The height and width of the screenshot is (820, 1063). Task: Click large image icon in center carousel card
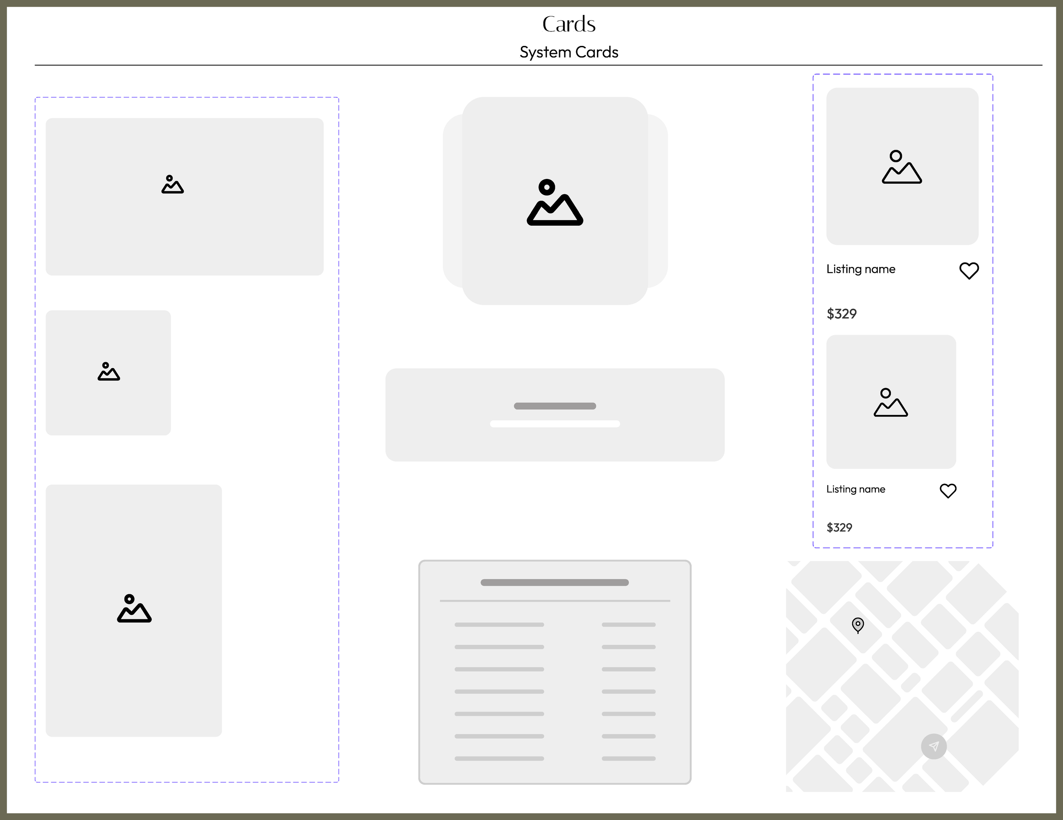click(554, 202)
